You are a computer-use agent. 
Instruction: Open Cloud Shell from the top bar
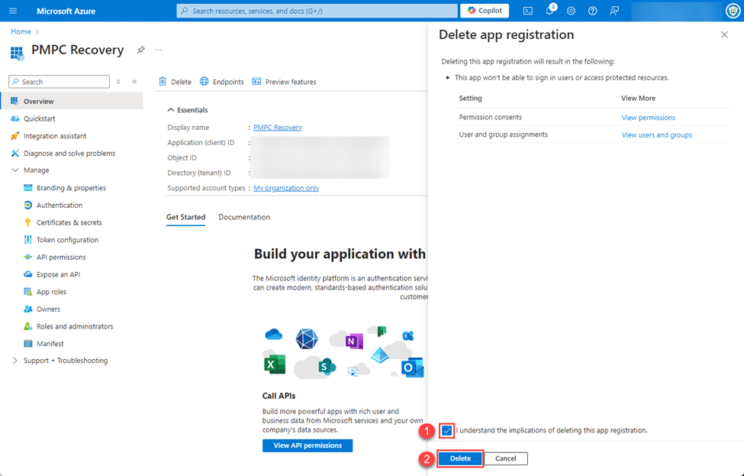click(527, 11)
